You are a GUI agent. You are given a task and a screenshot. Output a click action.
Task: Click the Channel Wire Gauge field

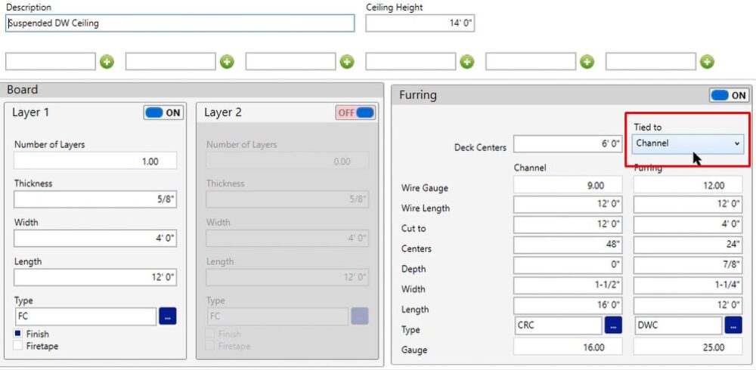point(568,185)
